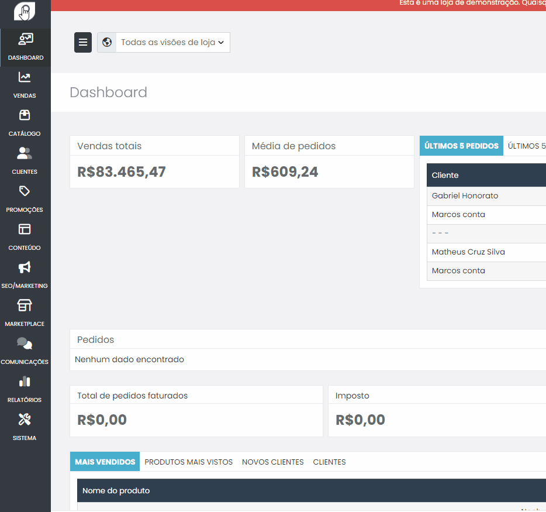Select the 'Últimos 5 pedidos' tab
The image size is (546, 512).
point(461,146)
